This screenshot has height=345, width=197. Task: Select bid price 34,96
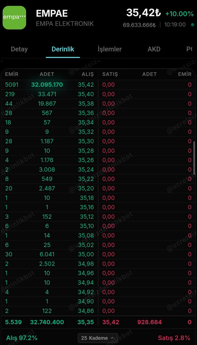pyautogui.click(x=86, y=273)
